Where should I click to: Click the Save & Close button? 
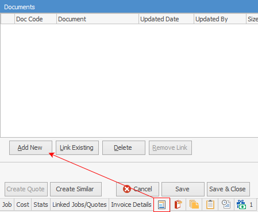228,189
